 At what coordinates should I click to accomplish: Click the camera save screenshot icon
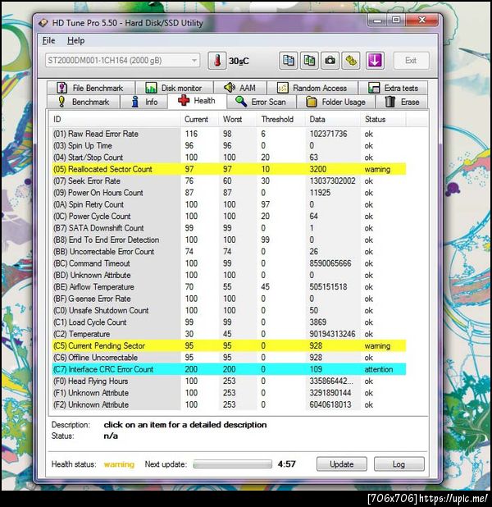coord(330,61)
